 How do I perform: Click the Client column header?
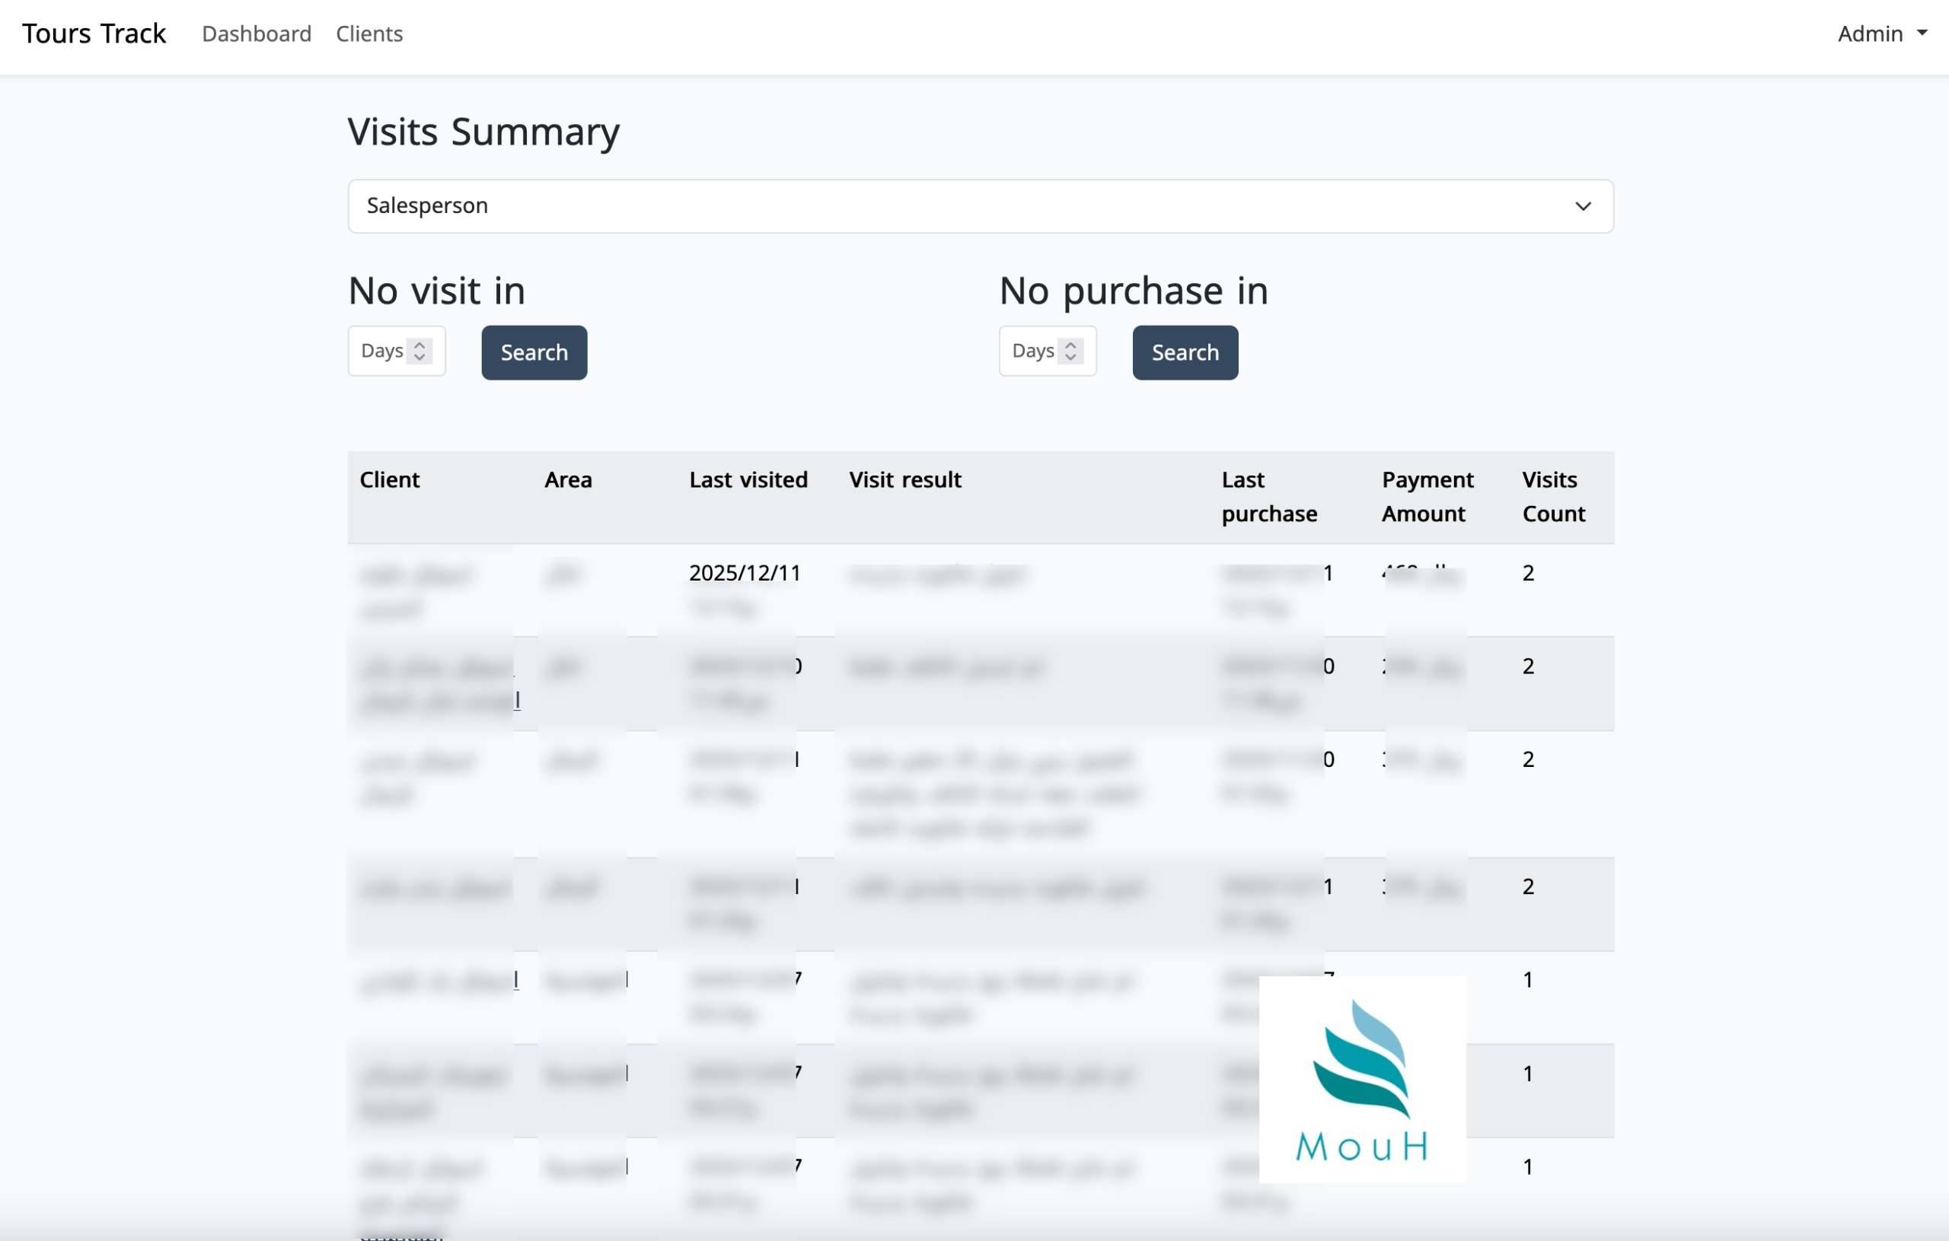(x=389, y=479)
